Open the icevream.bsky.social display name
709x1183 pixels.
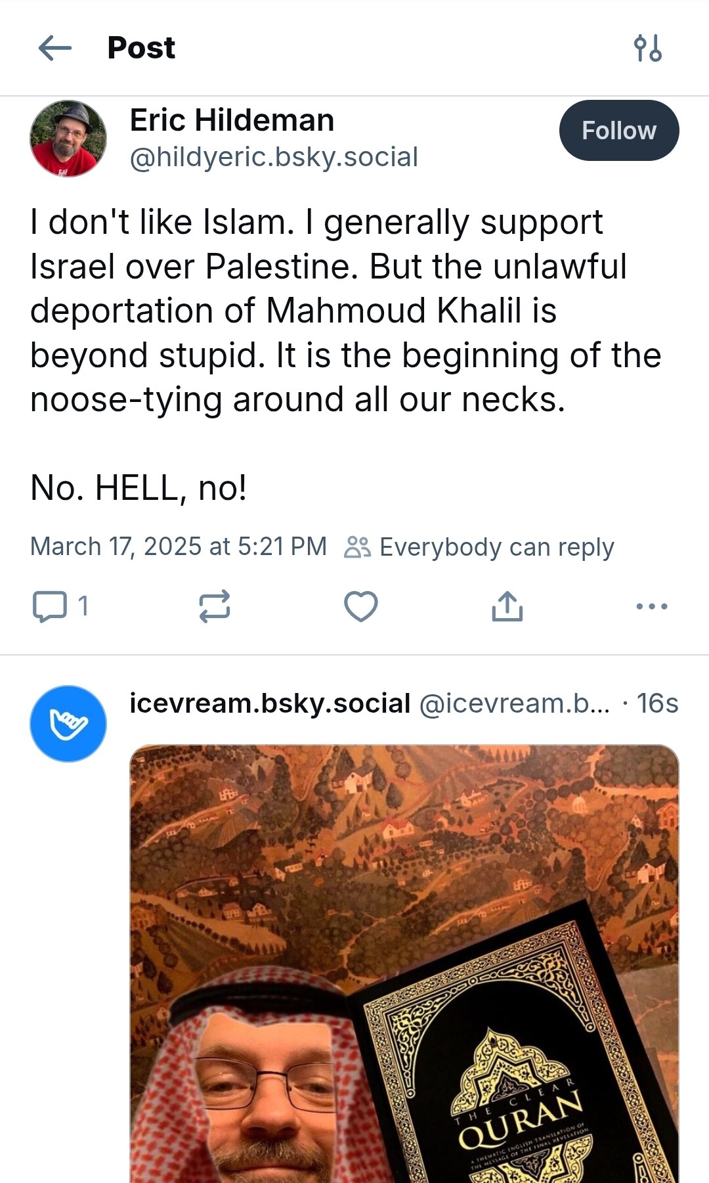coord(270,703)
